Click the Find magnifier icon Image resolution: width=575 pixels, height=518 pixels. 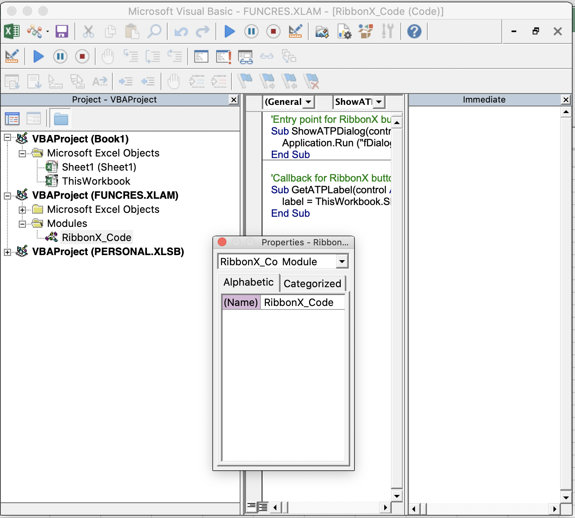[x=154, y=31]
